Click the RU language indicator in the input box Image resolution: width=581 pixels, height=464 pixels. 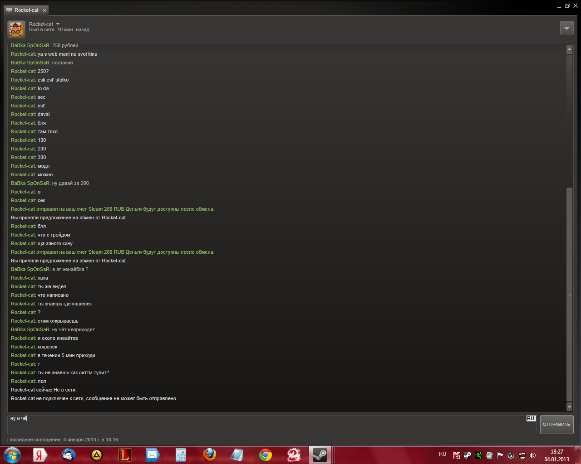(531, 419)
